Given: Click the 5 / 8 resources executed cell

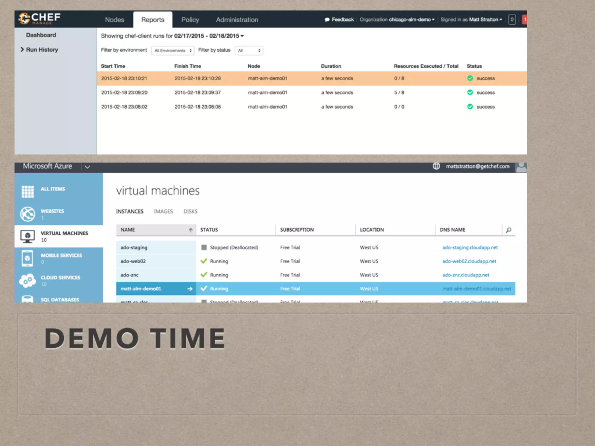Looking at the screenshot, I should click(x=399, y=93).
